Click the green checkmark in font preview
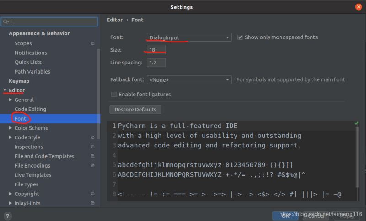This screenshot has height=221, width=366. click(x=356, y=123)
